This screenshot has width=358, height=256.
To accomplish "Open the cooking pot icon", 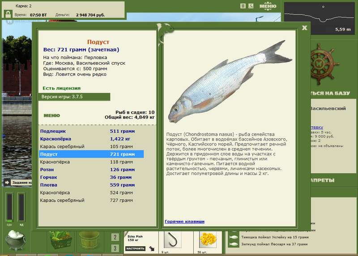I will click(15, 240).
